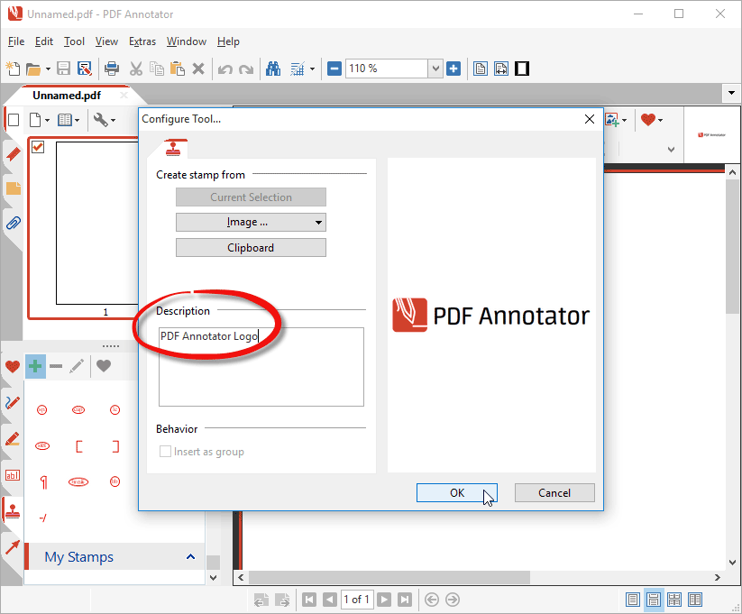The height and width of the screenshot is (614, 742).
Task: Select the left bracket stamp
Action: (78, 446)
